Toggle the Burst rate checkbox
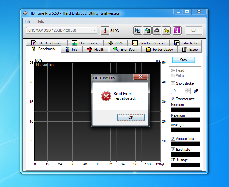Viewport: 229px width, 187px height. pyautogui.click(x=173, y=149)
